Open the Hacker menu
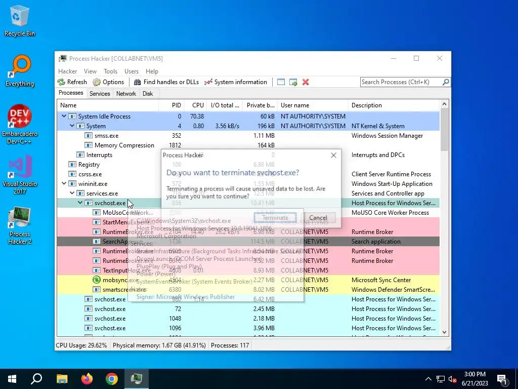 [x=67, y=71]
